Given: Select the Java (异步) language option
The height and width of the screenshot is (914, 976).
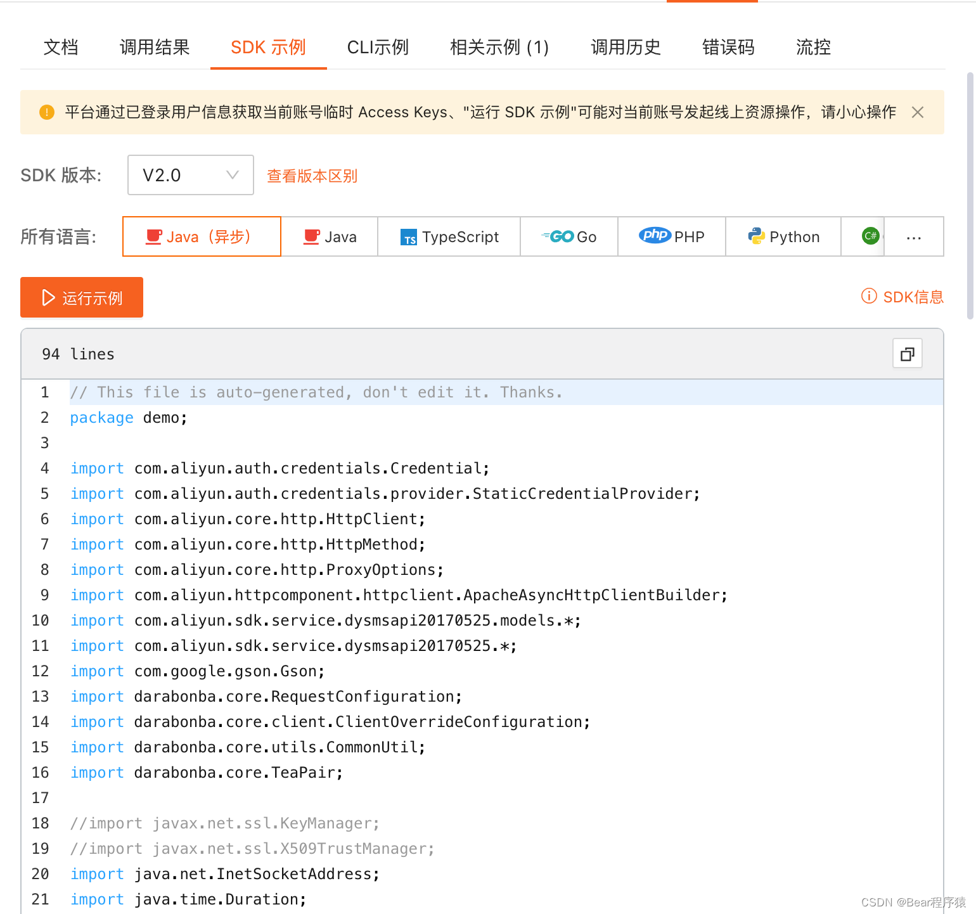Looking at the screenshot, I should tap(201, 236).
